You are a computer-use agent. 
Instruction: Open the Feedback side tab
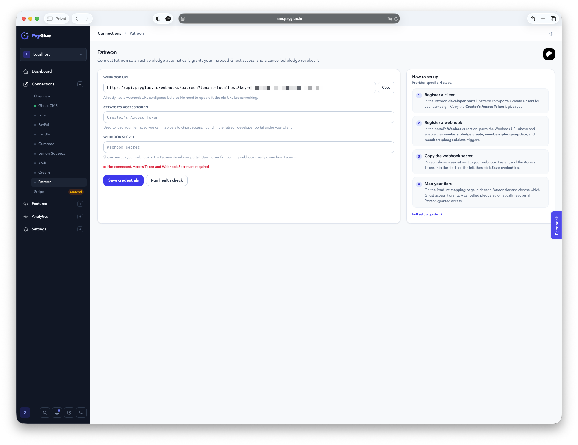[556, 225]
